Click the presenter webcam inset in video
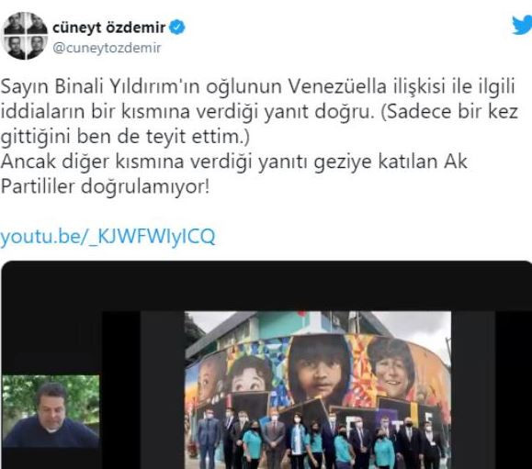 [x=51, y=411]
